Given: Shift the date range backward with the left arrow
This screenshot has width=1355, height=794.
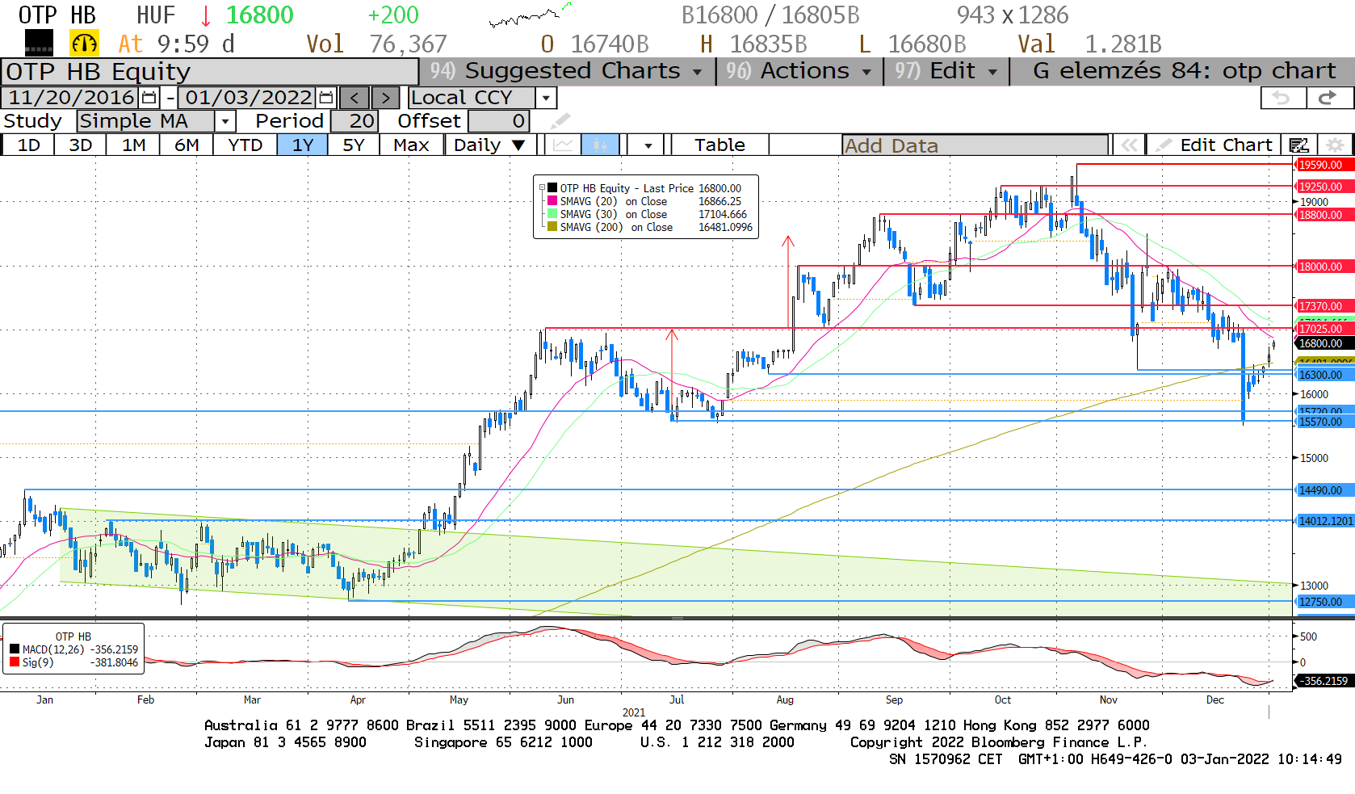Looking at the screenshot, I should click(x=354, y=98).
